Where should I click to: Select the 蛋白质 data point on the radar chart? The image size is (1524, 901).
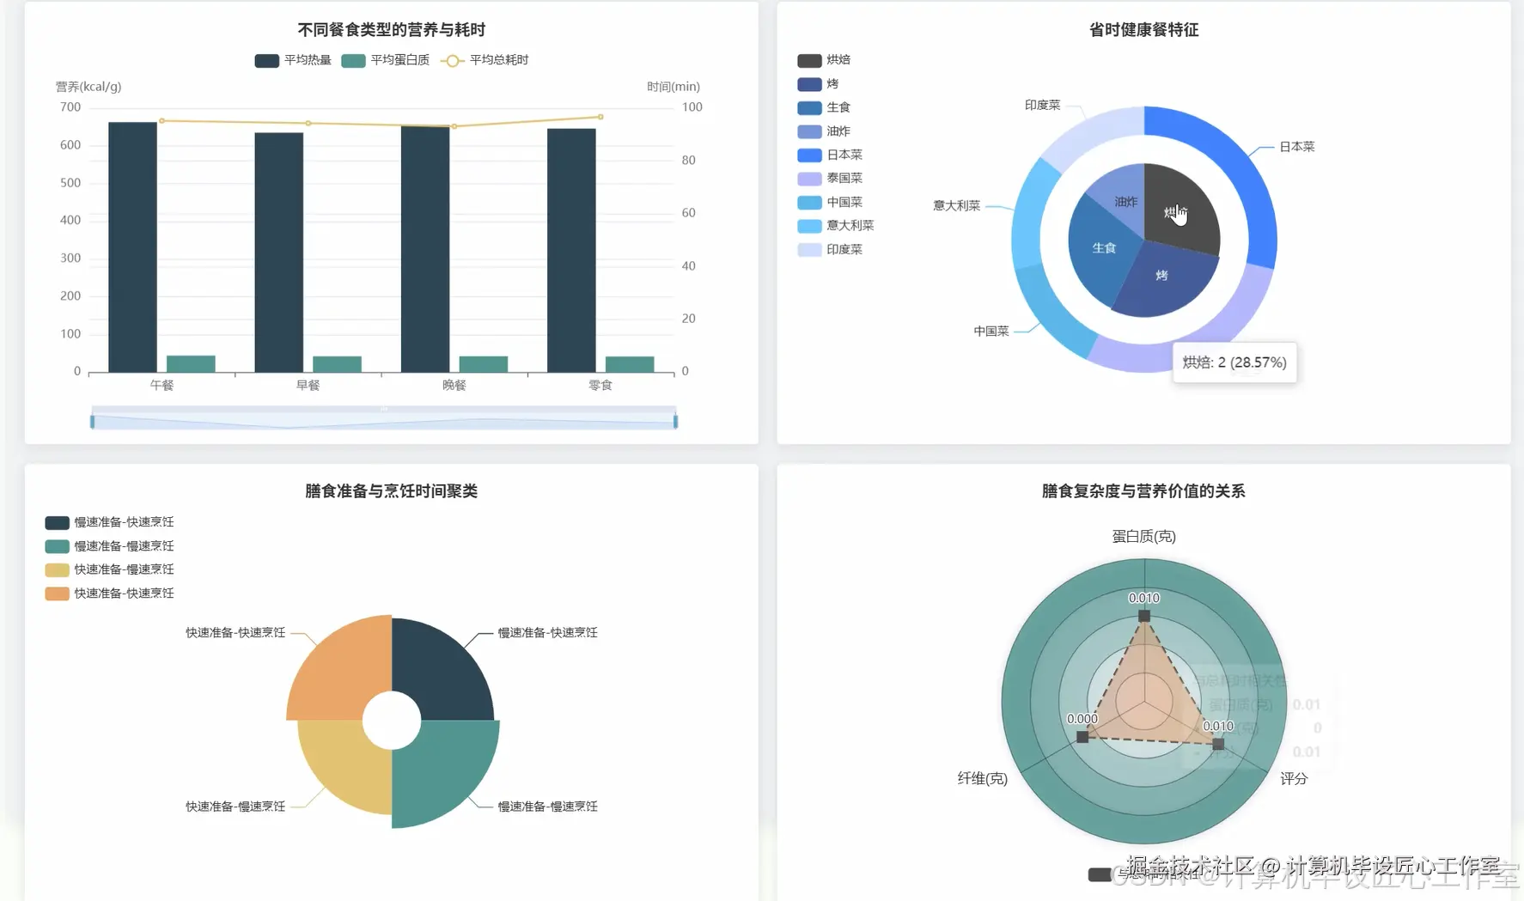1144,616
